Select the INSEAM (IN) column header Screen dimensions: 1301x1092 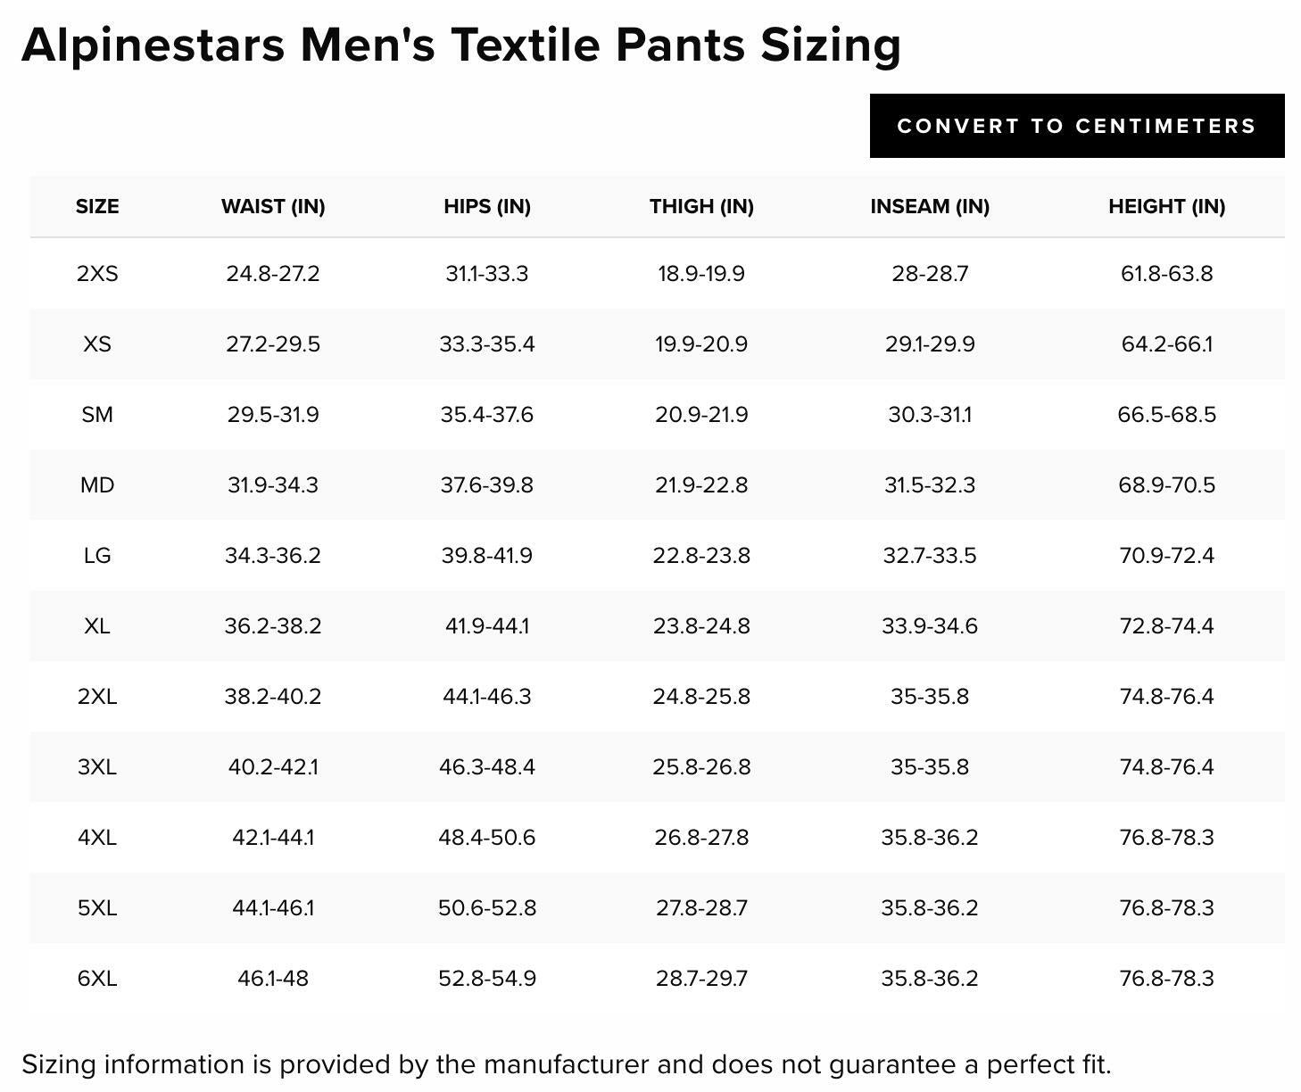coord(930,206)
